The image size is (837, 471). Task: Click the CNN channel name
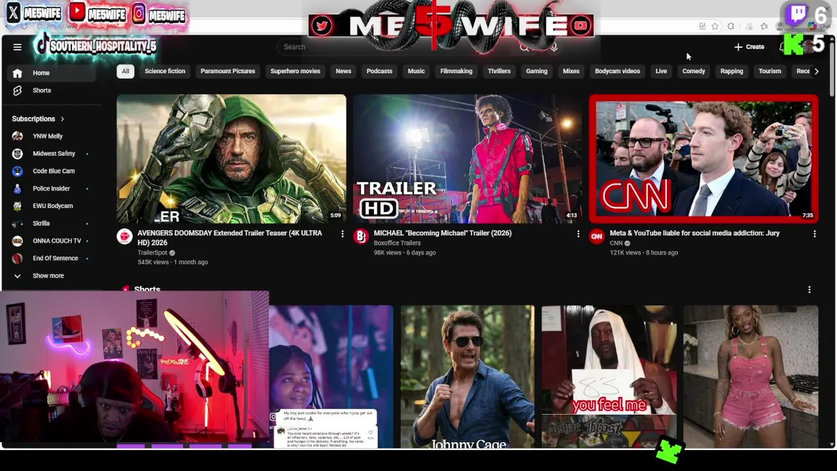pyautogui.click(x=616, y=243)
